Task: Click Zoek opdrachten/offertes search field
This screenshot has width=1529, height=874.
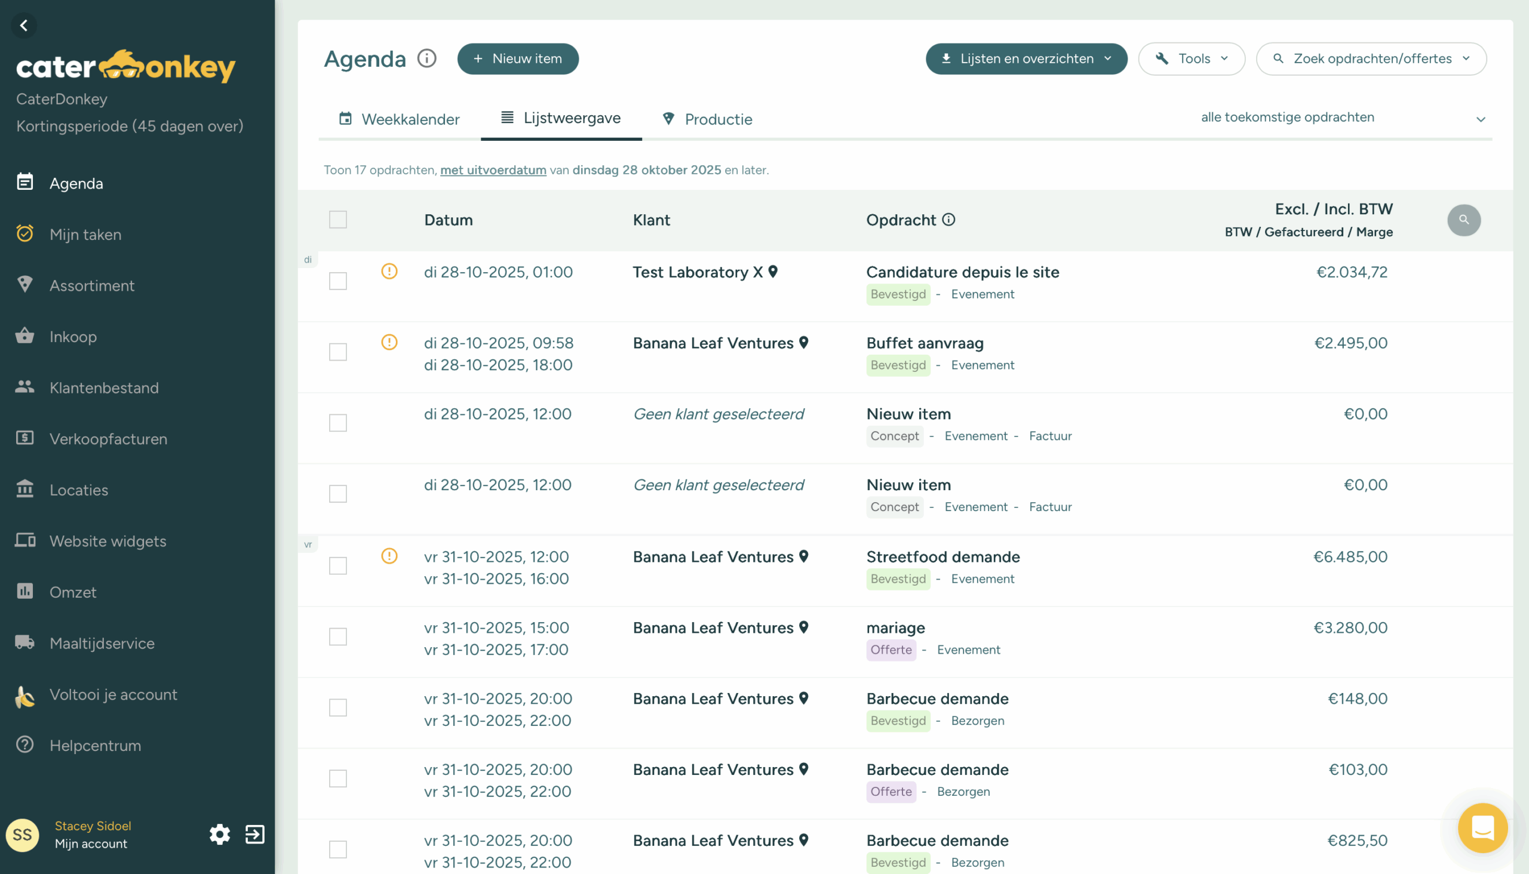Action: coord(1371,59)
